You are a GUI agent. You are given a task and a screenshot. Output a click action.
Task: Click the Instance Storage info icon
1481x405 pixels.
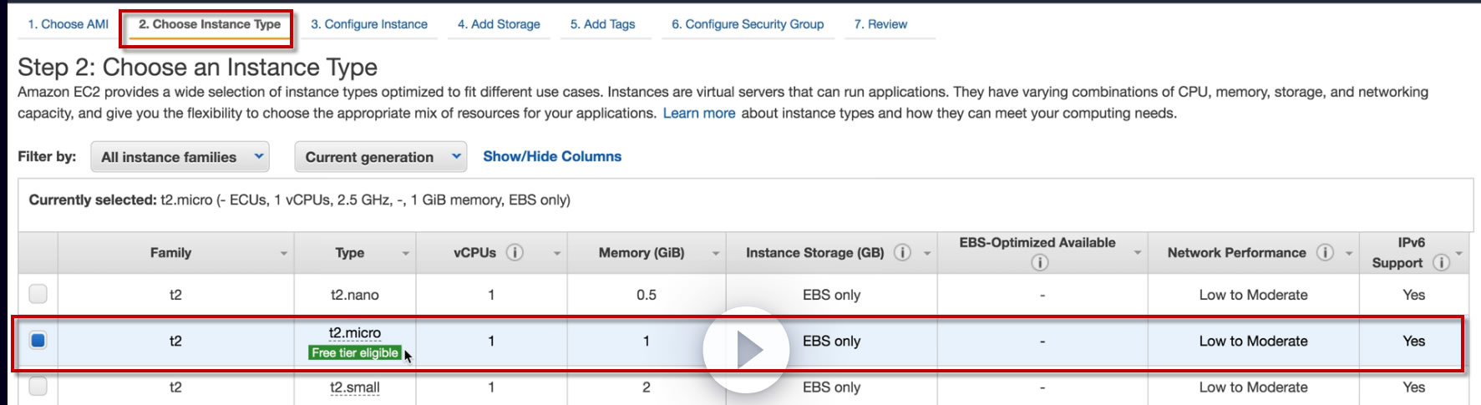pos(902,252)
